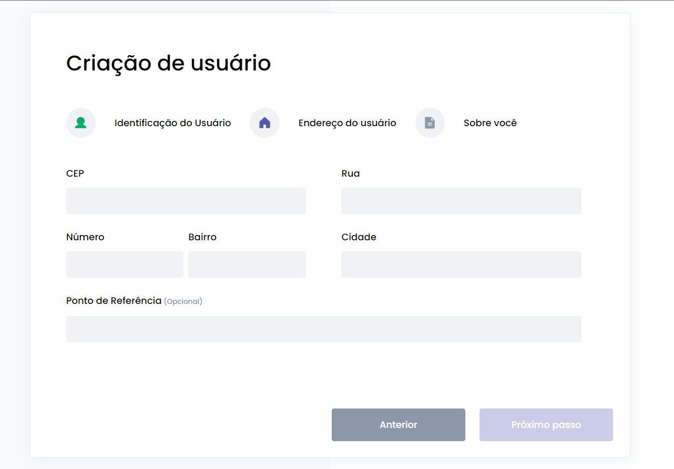Select the Ponto de Referência field

323,329
